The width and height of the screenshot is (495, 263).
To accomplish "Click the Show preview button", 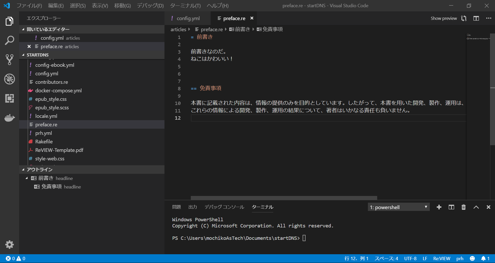I will [444, 18].
